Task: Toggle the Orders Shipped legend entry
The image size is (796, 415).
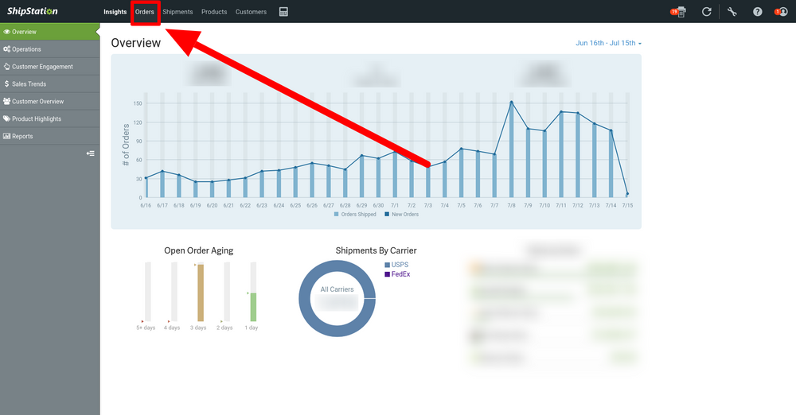Action: coord(355,215)
